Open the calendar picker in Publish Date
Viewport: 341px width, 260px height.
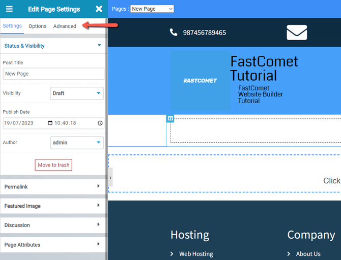[50, 123]
